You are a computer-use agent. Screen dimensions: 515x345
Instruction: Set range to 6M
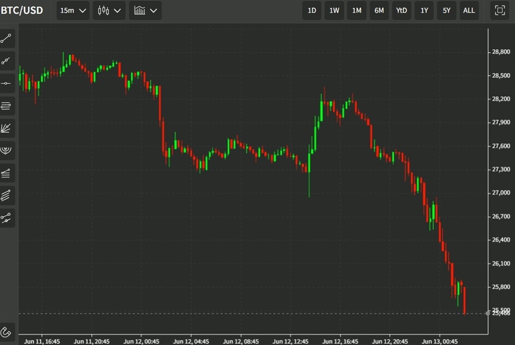click(379, 10)
